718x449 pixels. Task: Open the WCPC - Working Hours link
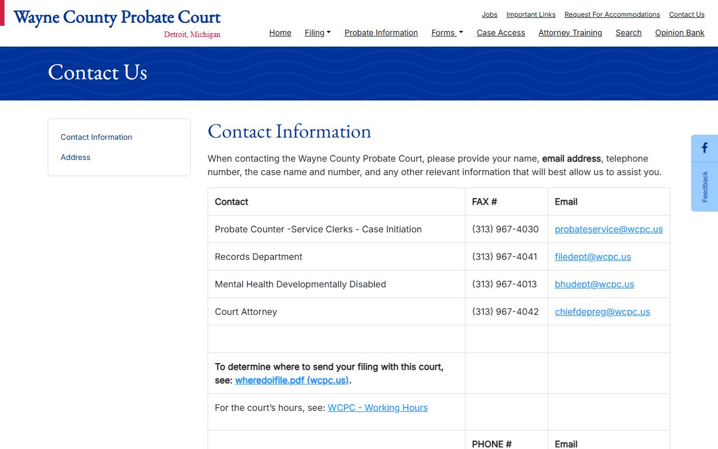point(378,407)
